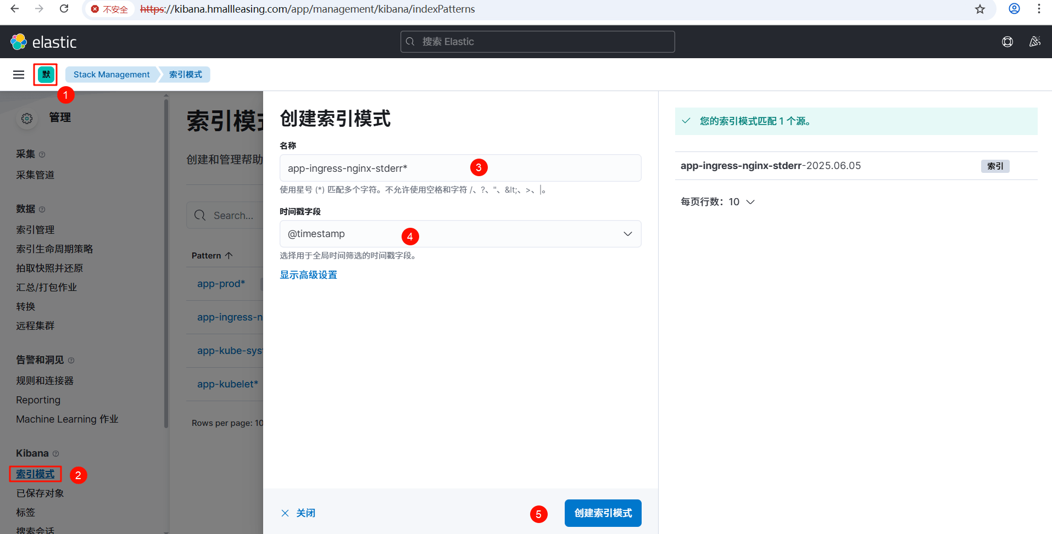Close the flyout with 关闭 button
The image size is (1052, 534).
coord(298,513)
